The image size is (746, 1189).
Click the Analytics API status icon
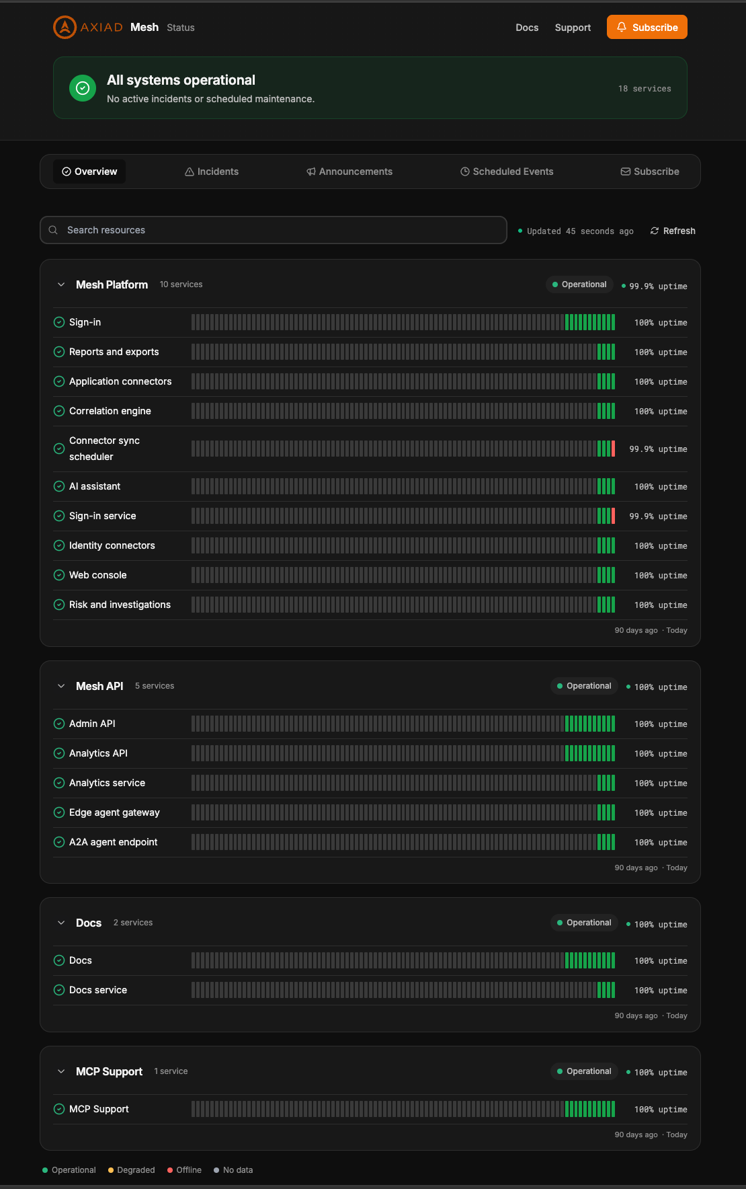pyautogui.click(x=59, y=753)
